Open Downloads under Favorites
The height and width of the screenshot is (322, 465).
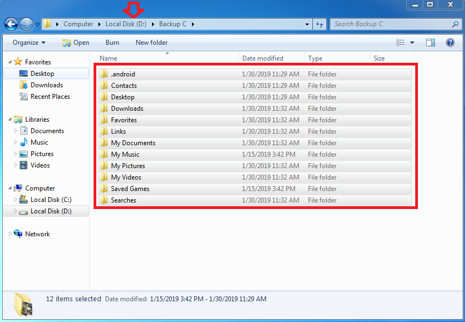coord(46,85)
